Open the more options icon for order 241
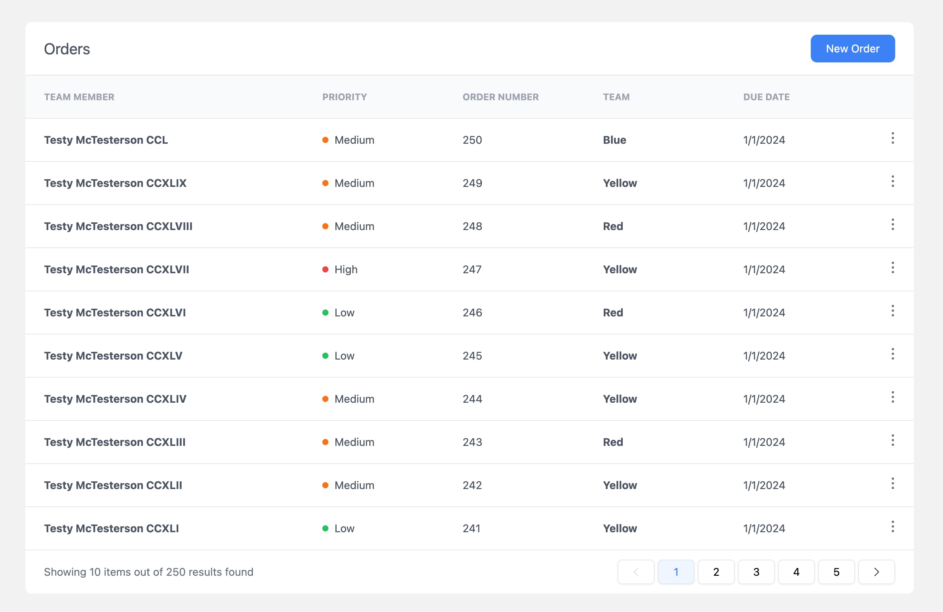Screen dimensions: 943x612 point(892,527)
